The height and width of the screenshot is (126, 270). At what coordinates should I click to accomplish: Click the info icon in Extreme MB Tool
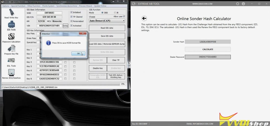click(243, 3)
